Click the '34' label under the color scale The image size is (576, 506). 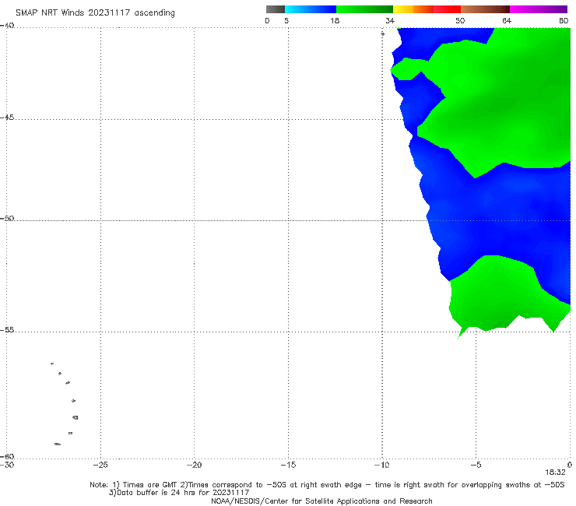point(390,20)
